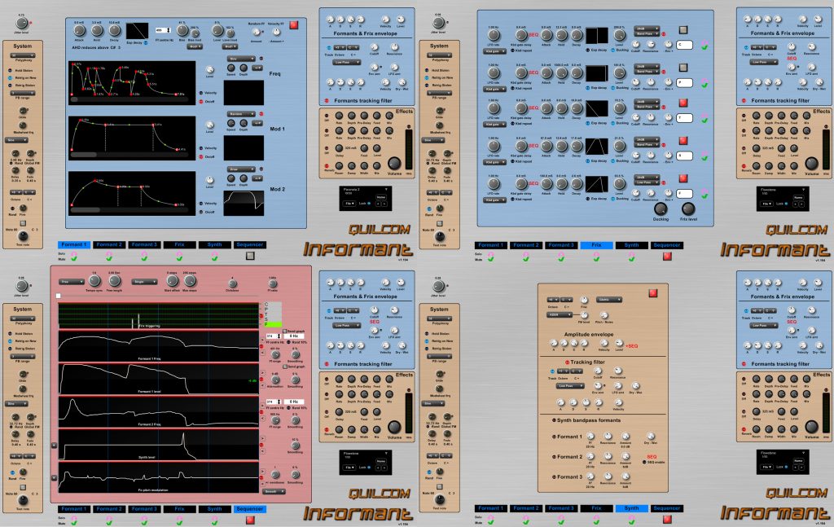Click the arrow button left of Synth level graph
834x527 pixels.
(x=55, y=446)
